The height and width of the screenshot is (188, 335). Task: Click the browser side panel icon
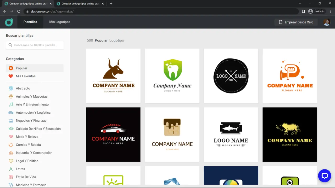coord(304,11)
